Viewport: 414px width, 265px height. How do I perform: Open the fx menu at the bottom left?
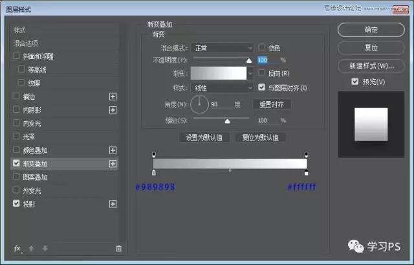click(17, 249)
